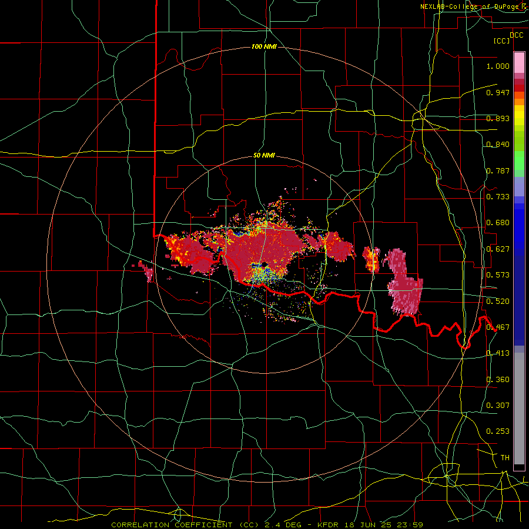Image resolution: width=529 pixels, height=529 pixels.
Task: Select the 0.253 scale value
Action: click(x=498, y=431)
